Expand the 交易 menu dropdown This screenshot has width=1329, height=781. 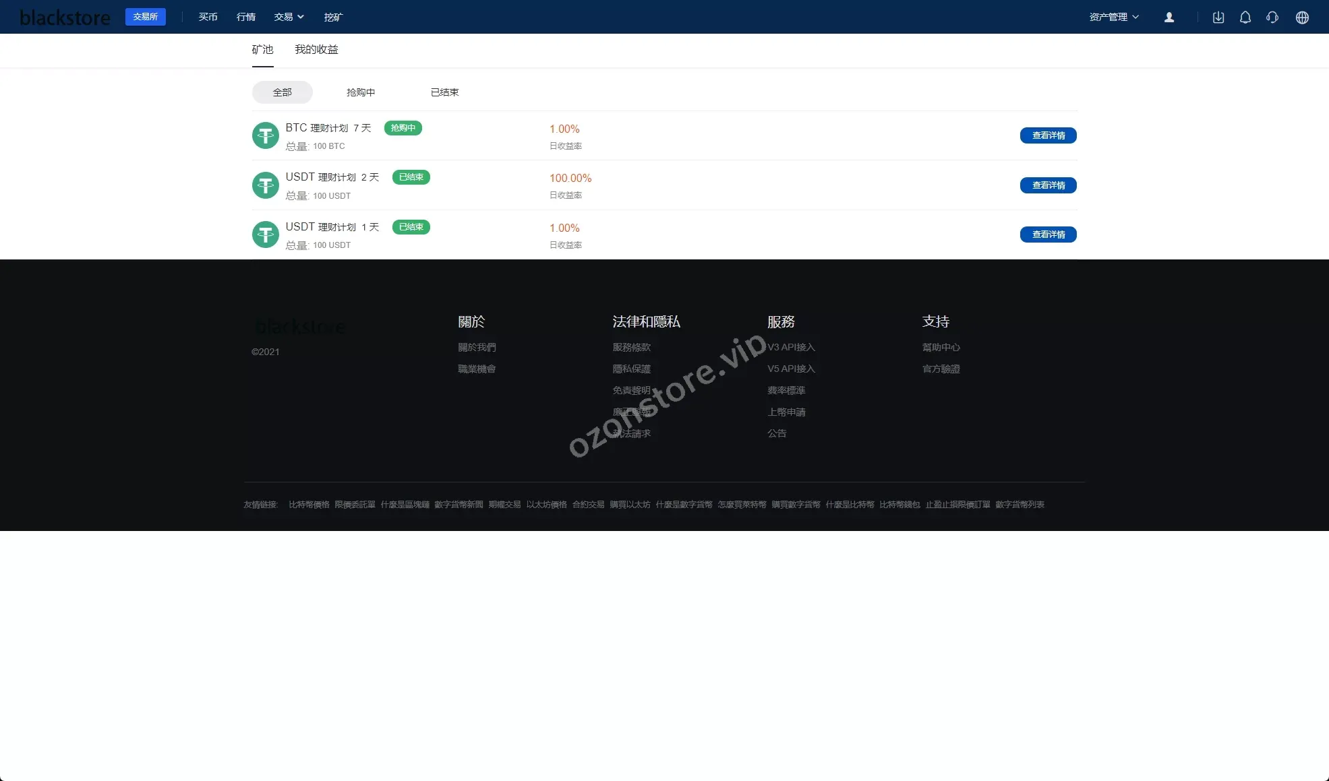(x=289, y=17)
